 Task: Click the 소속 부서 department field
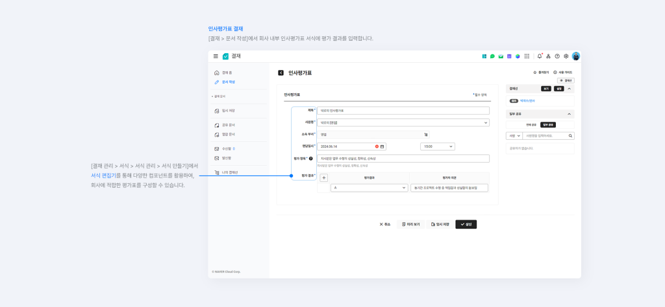(373, 135)
